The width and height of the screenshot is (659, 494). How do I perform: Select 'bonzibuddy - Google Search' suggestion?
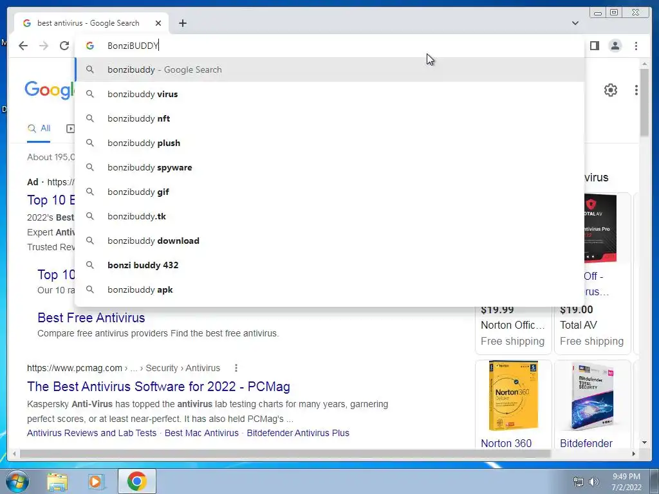329,69
